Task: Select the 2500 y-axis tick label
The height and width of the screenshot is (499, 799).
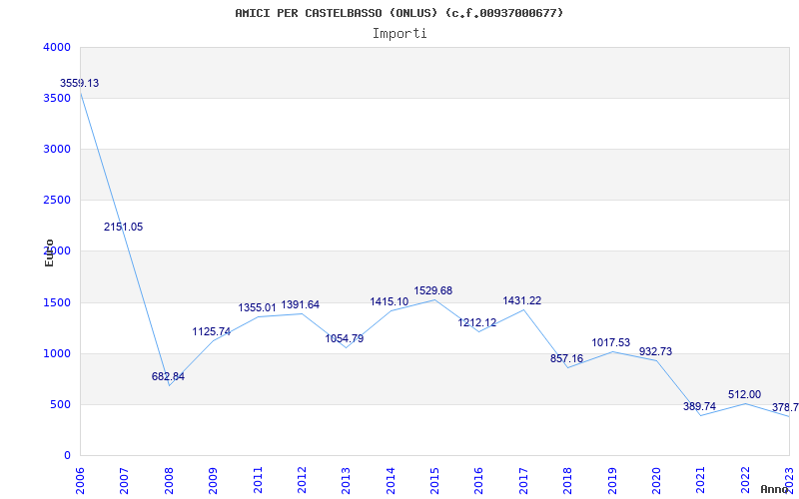Action: coord(58,201)
